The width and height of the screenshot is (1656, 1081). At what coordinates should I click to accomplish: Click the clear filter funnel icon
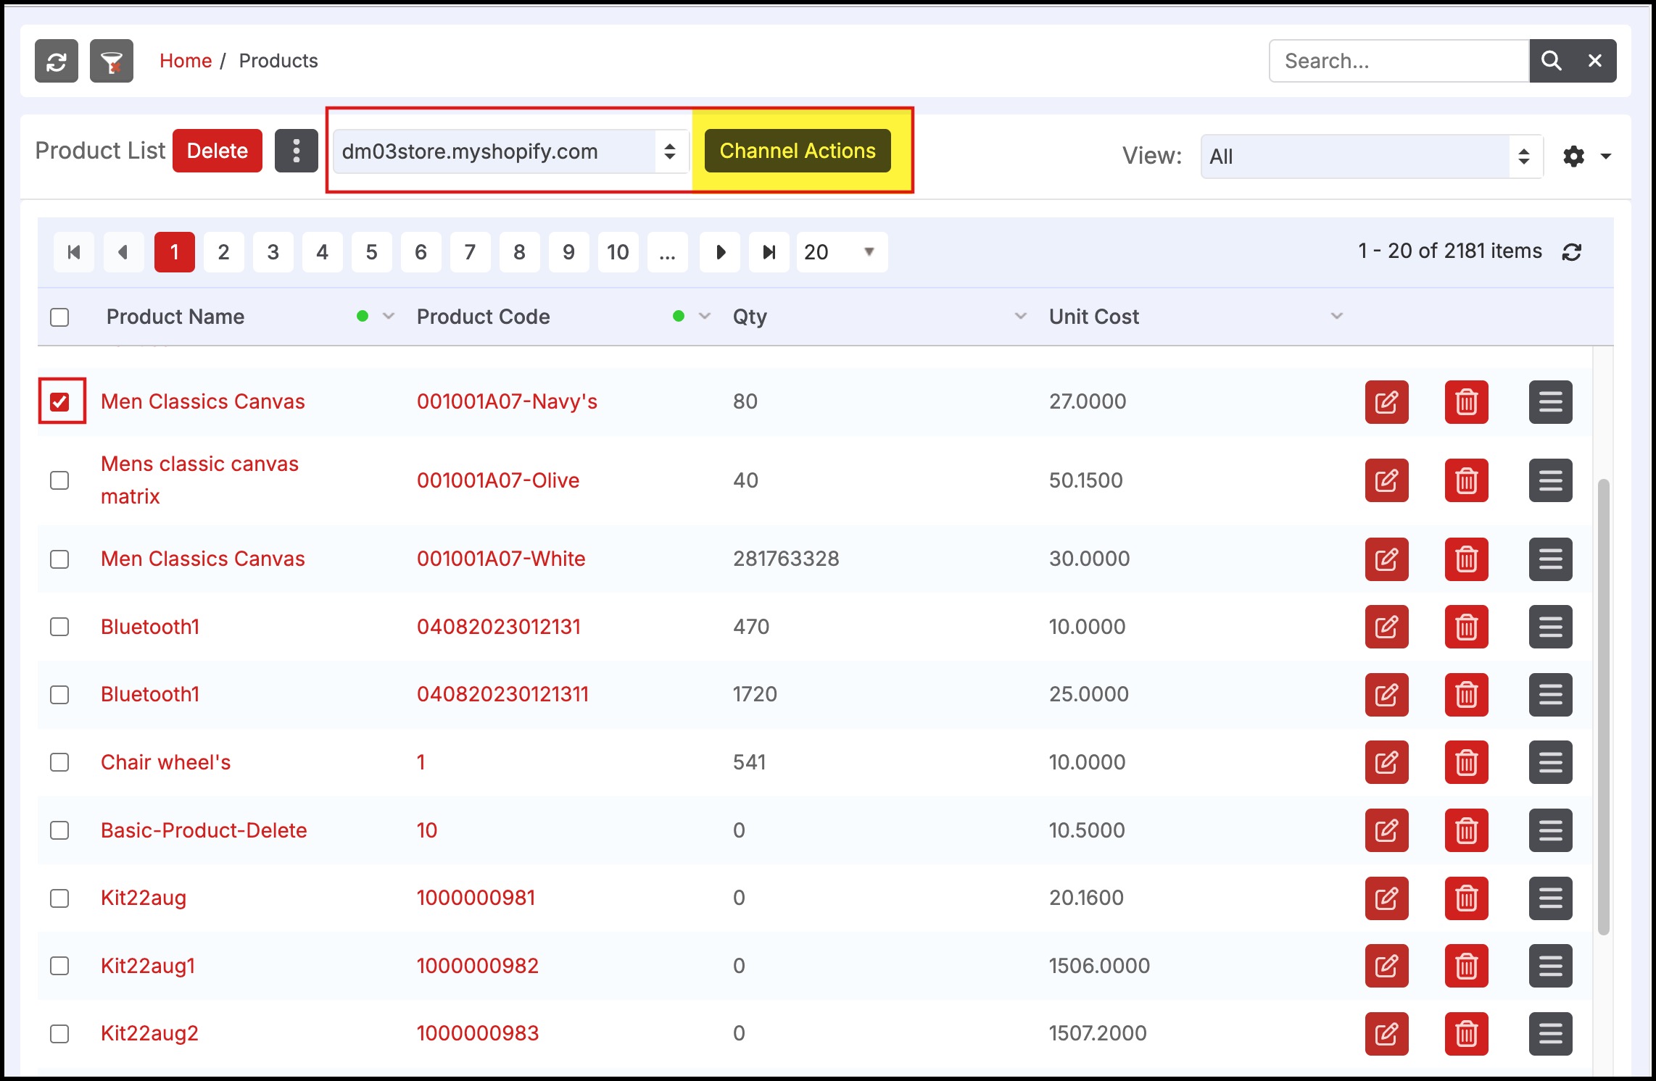[x=112, y=61]
